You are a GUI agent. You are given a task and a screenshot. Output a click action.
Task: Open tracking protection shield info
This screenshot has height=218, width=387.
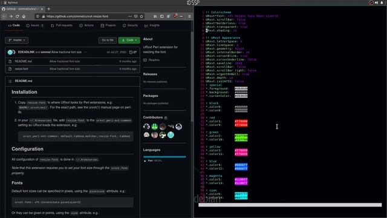tap(37, 16)
